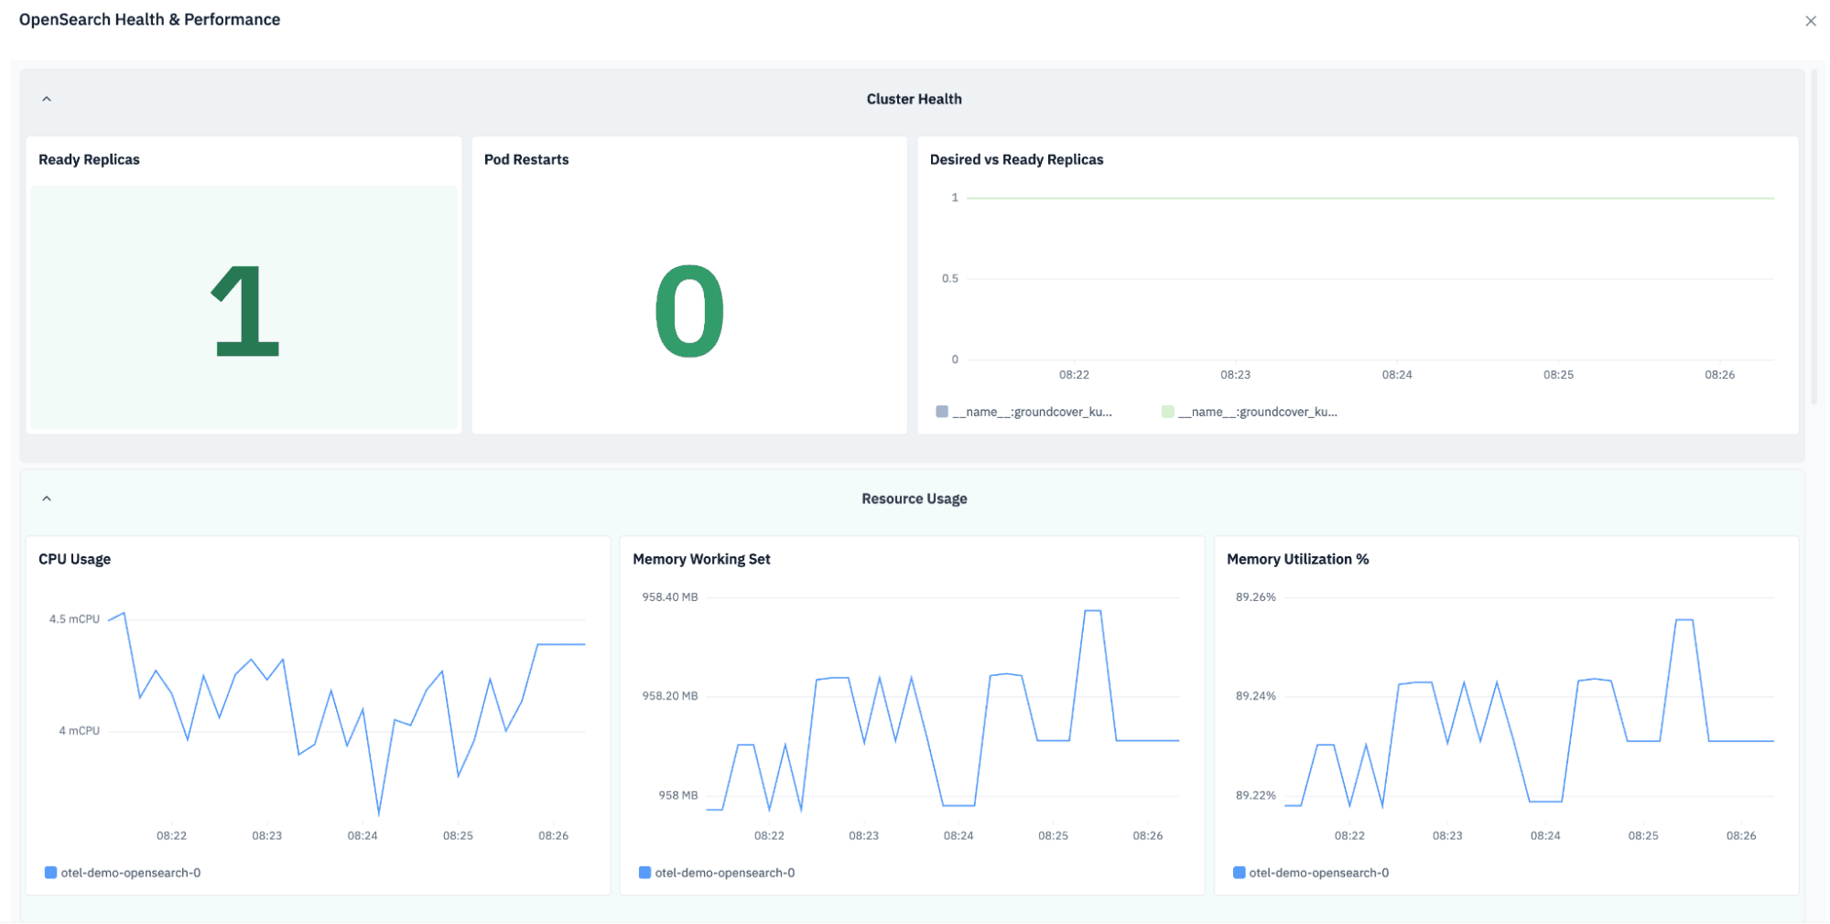Screen dimensions: 1830x924
Task: Click the 89.26% axis label
Action: point(1256,597)
